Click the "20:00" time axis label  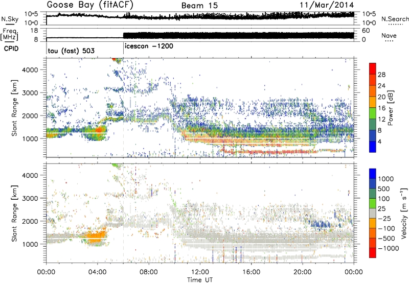tap(303, 272)
